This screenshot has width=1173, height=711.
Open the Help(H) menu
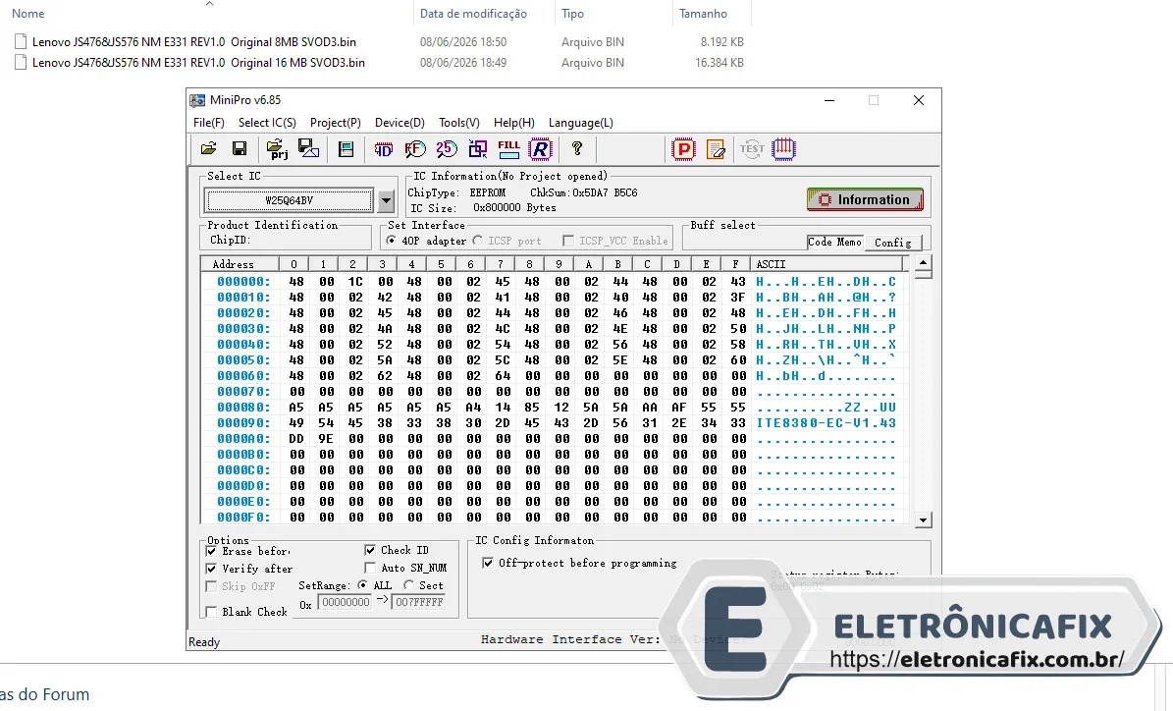click(514, 123)
